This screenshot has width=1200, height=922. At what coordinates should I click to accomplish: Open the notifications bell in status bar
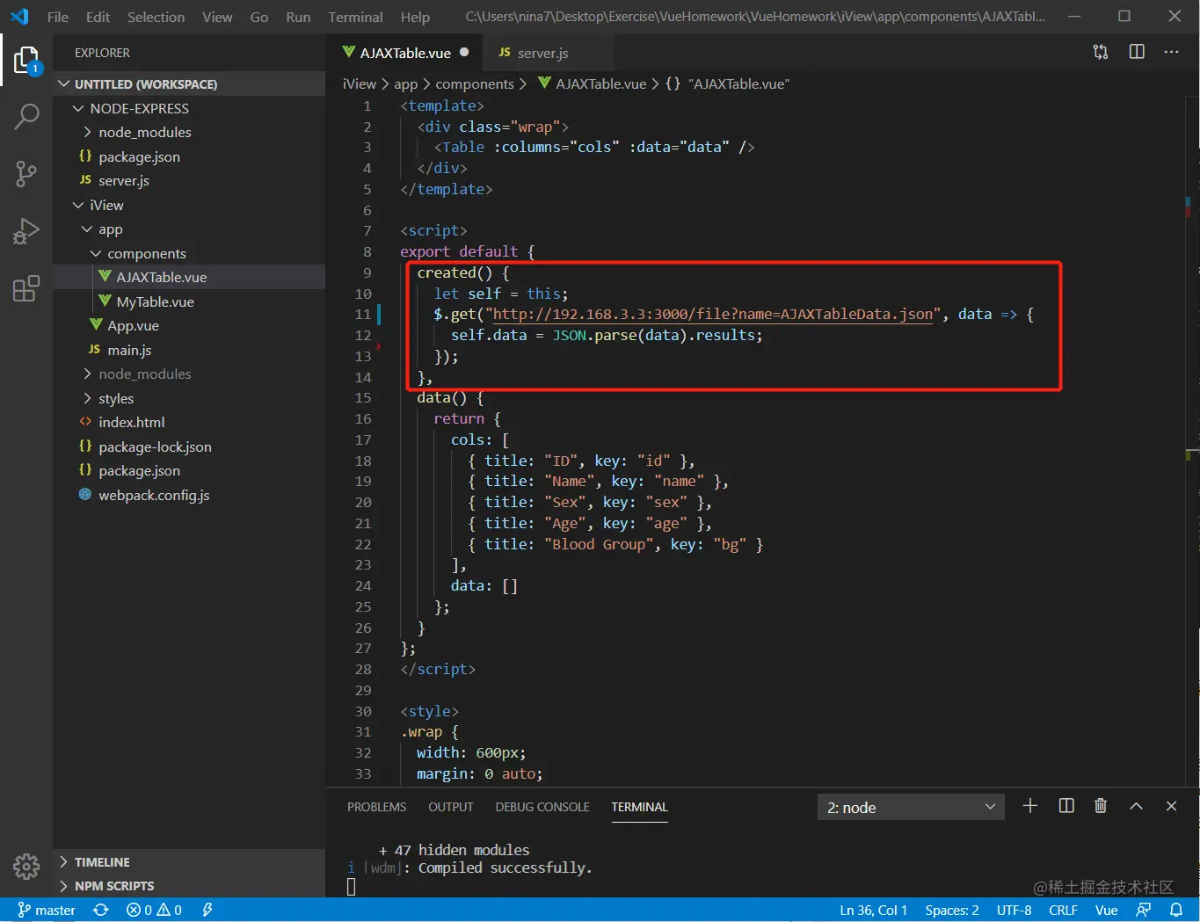1176,910
